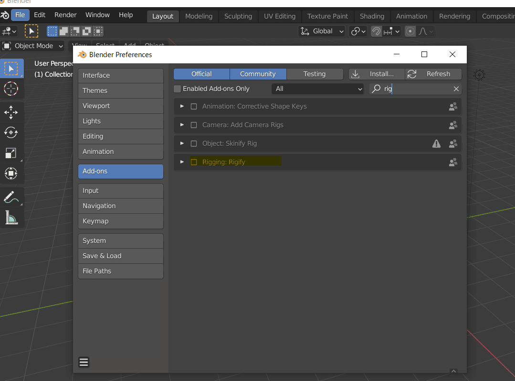Set selection mode to extend

click(63, 31)
